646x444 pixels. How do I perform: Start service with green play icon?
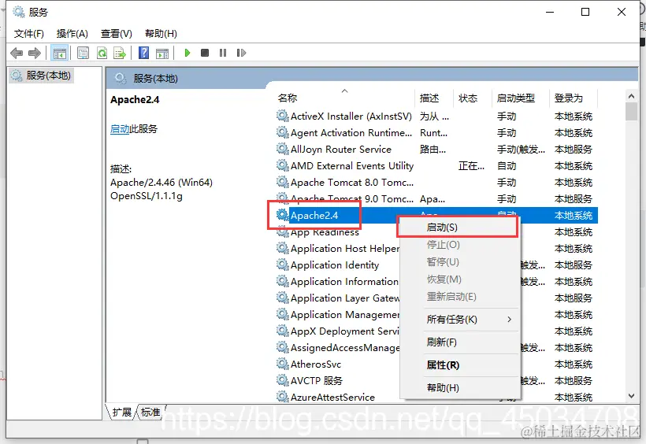click(x=187, y=53)
